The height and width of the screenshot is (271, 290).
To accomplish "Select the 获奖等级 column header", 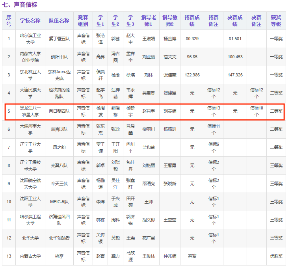I will [x=276, y=20].
